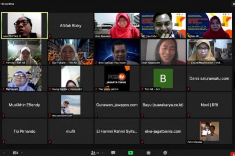Select the PKS TV Jakarta Timur tile
Screen dimensions: 235x156
[117, 78]
